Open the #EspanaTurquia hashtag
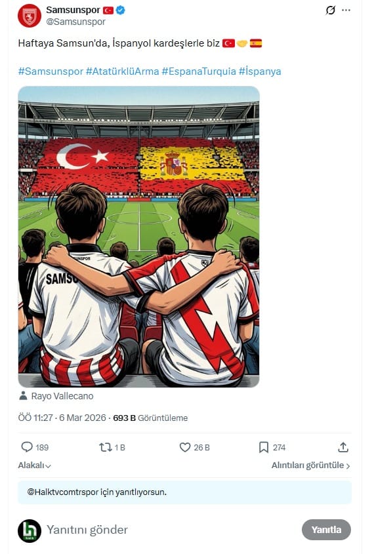374x554 pixels. (199, 71)
